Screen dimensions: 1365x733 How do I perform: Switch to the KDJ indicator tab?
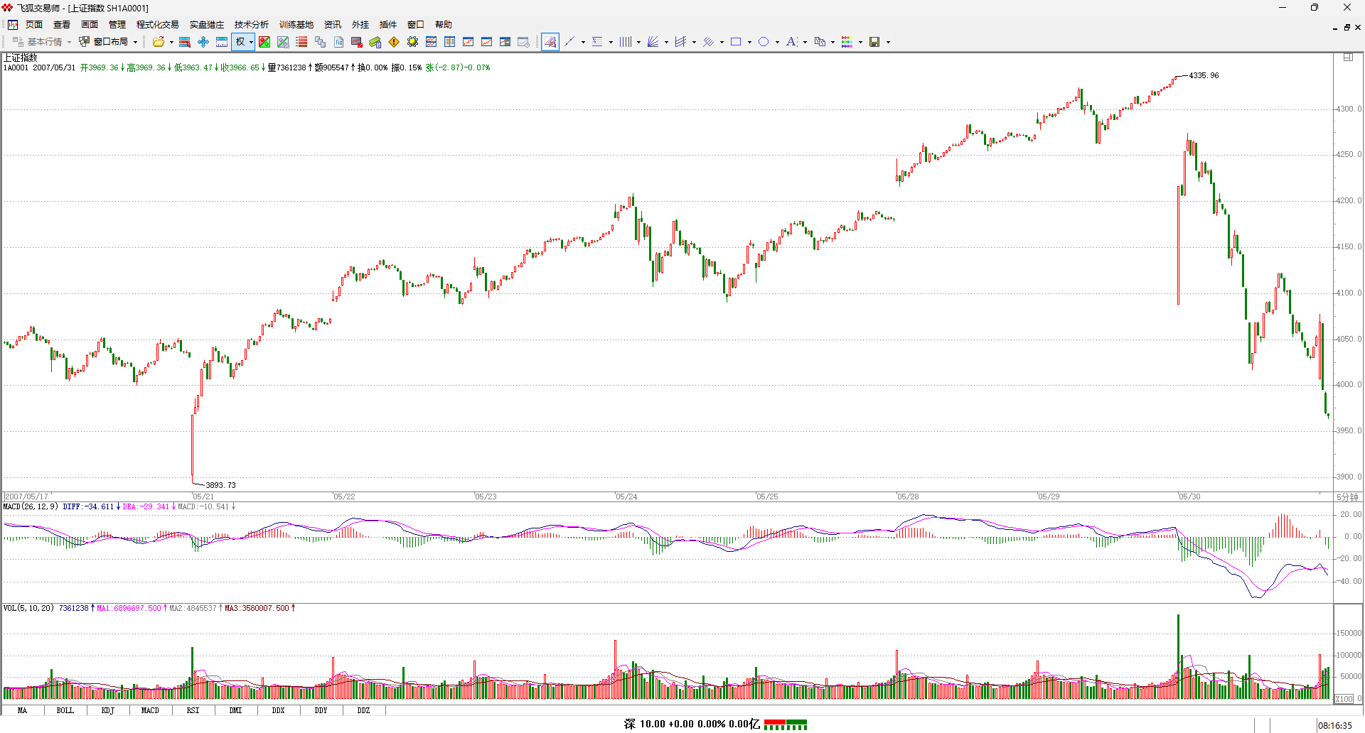click(x=107, y=710)
